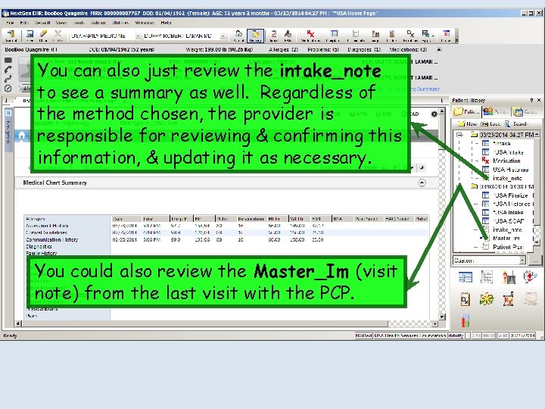Click the Clear eraser toolbar icon
The width and height of the screenshot is (545, 409).
43,36
